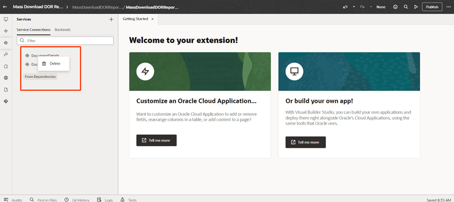Open the Git diamond navigator icon
Viewport: 454px width, 202px height.
click(6, 101)
